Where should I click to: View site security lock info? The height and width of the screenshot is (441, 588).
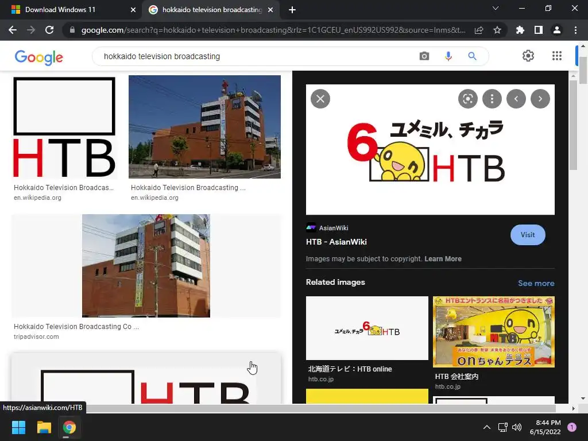(72, 30)
